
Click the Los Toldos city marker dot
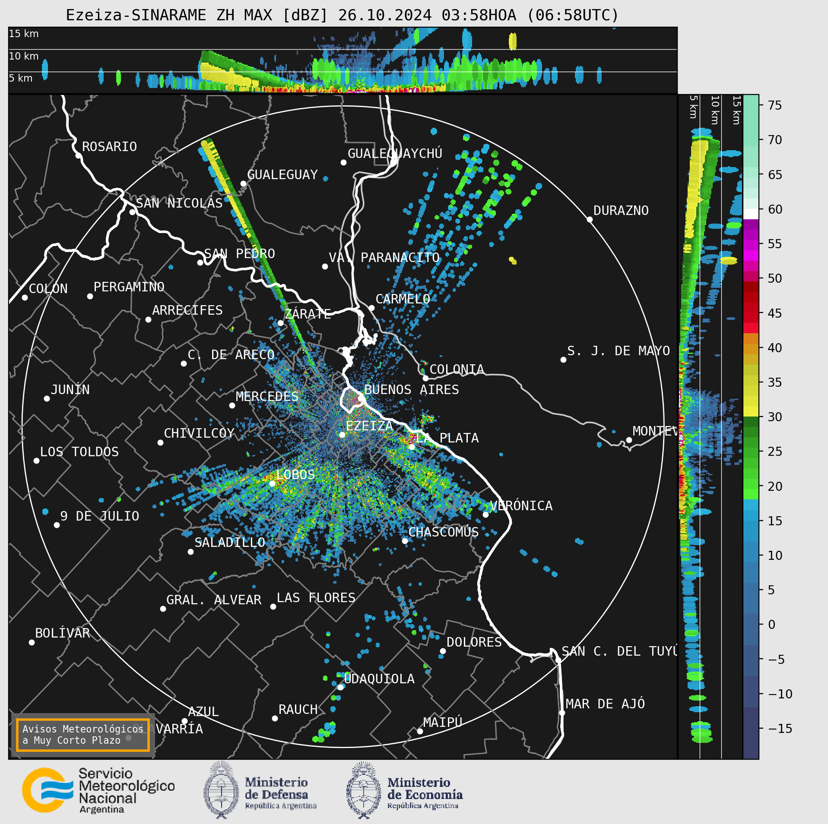coord(36,461)
